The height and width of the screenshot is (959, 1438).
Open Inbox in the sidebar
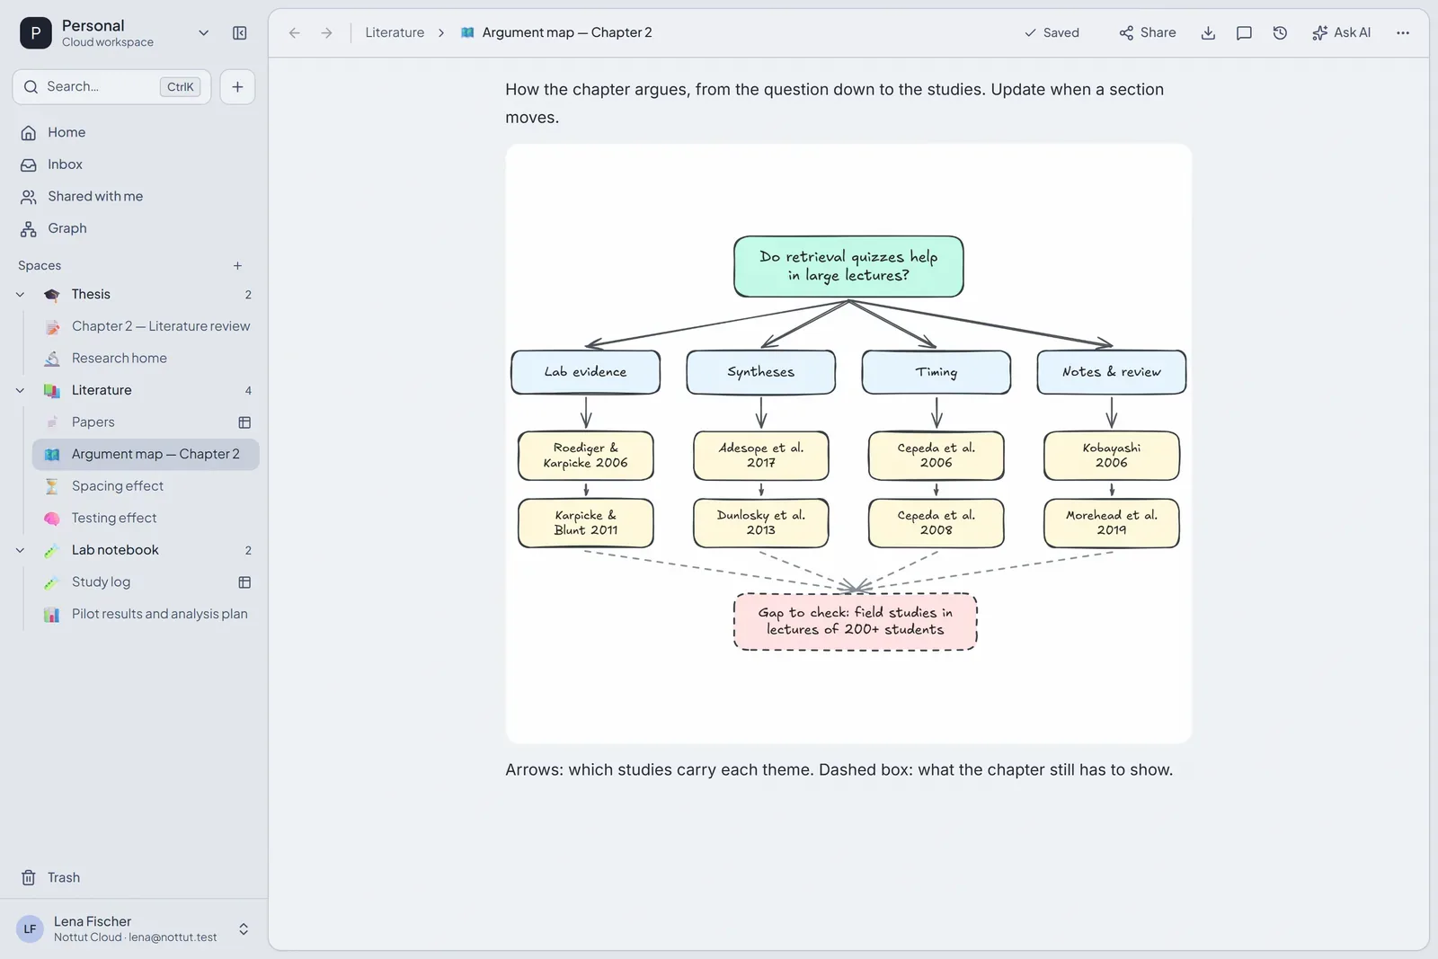135,165
